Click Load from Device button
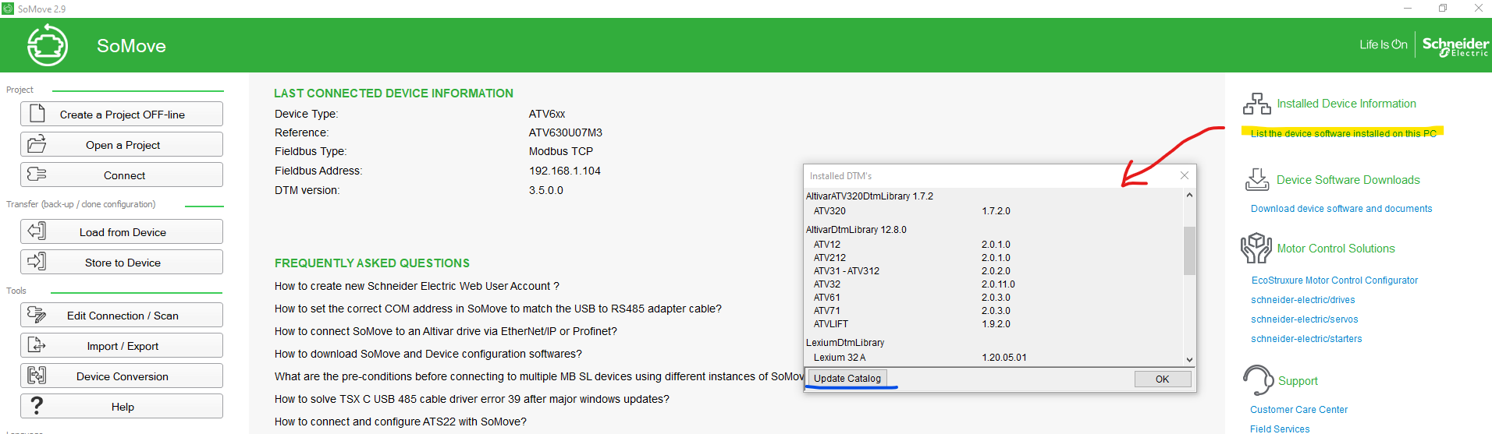This screenshot has height=434, width=1492. coord(122,231)
